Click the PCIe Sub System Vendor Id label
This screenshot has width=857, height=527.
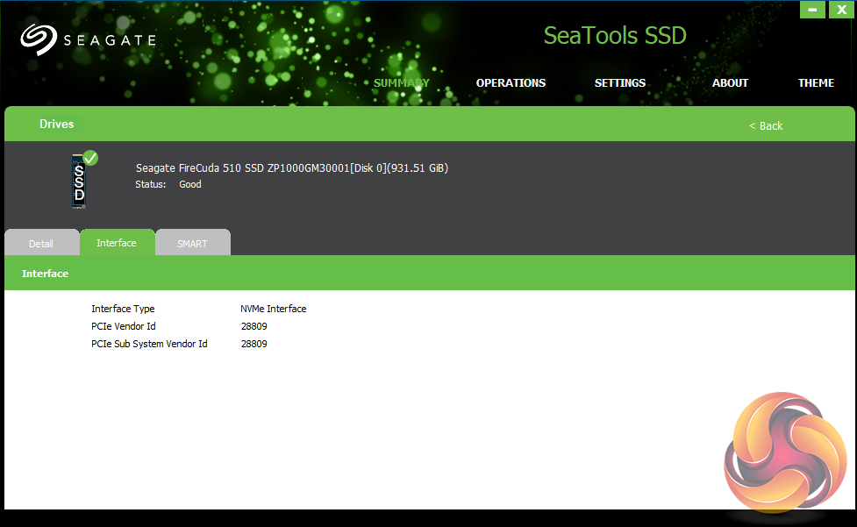coord(149,344)
